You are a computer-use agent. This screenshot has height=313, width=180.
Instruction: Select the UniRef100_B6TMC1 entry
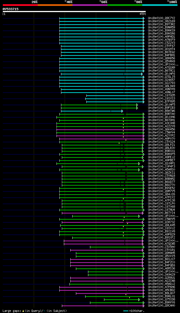162,71
